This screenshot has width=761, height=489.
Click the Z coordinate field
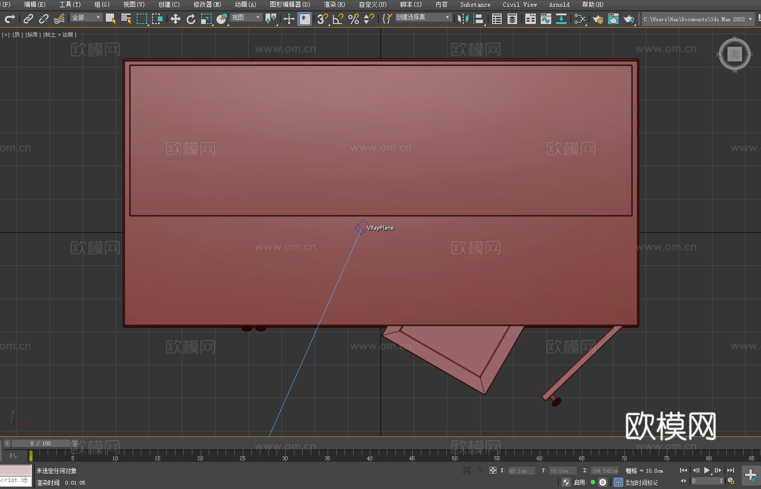[604, 471]
